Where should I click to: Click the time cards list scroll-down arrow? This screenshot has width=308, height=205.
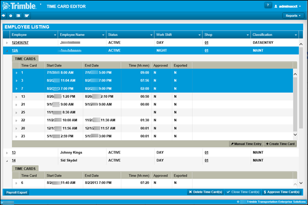295,135
